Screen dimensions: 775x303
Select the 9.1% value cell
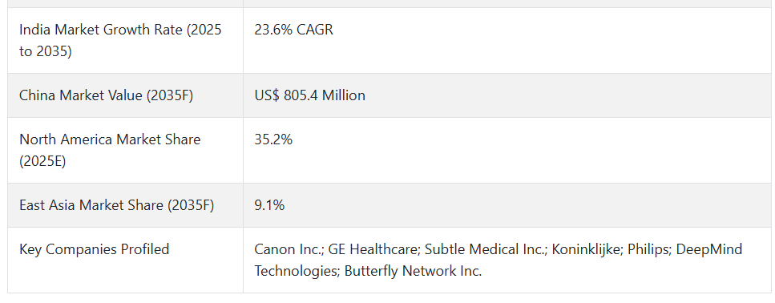click(509, 205)
